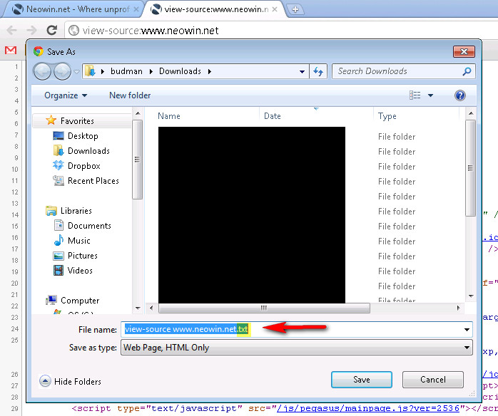Close the view-source tab
Image resolution: width=498 pixels, height=416 pixels.
(x=275, y=9)
